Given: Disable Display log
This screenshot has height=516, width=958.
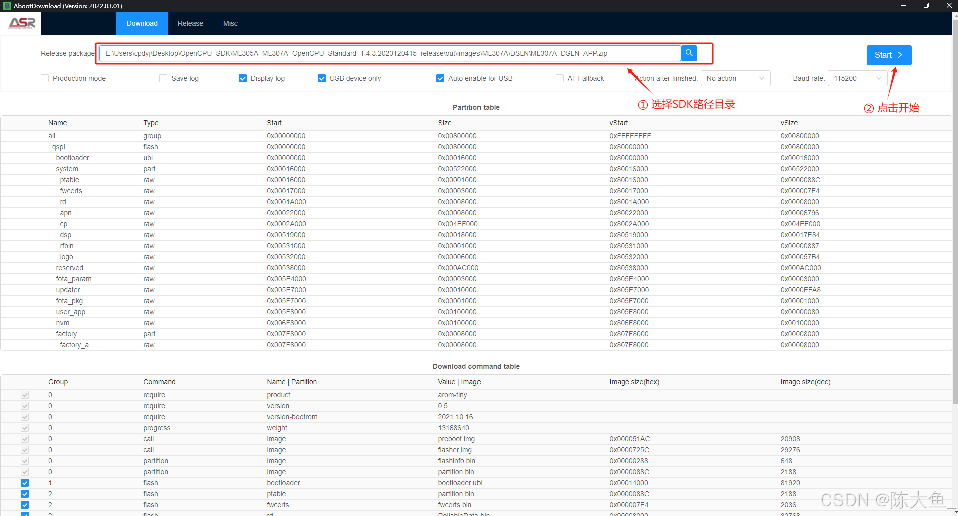Looking at the screenshot, I should click(x=242, y=78).
